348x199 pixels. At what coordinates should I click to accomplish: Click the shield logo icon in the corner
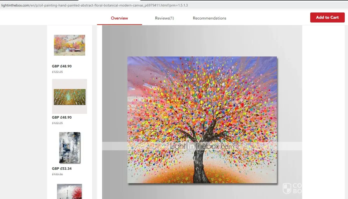(x=287, y=189)
